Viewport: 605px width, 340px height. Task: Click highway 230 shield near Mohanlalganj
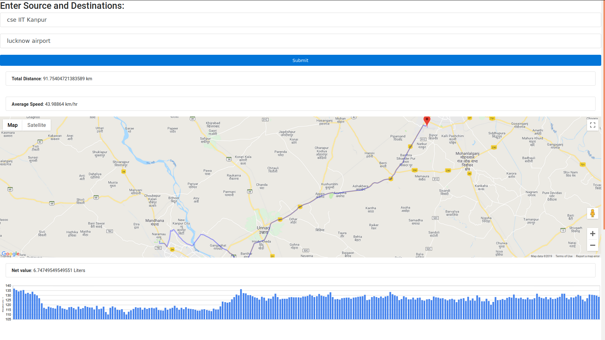click(x=448, y=171)
